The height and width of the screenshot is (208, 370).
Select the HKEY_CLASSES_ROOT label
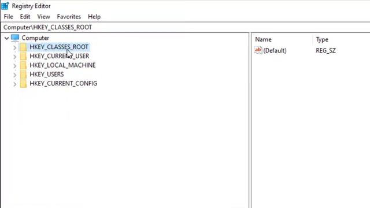59,47
